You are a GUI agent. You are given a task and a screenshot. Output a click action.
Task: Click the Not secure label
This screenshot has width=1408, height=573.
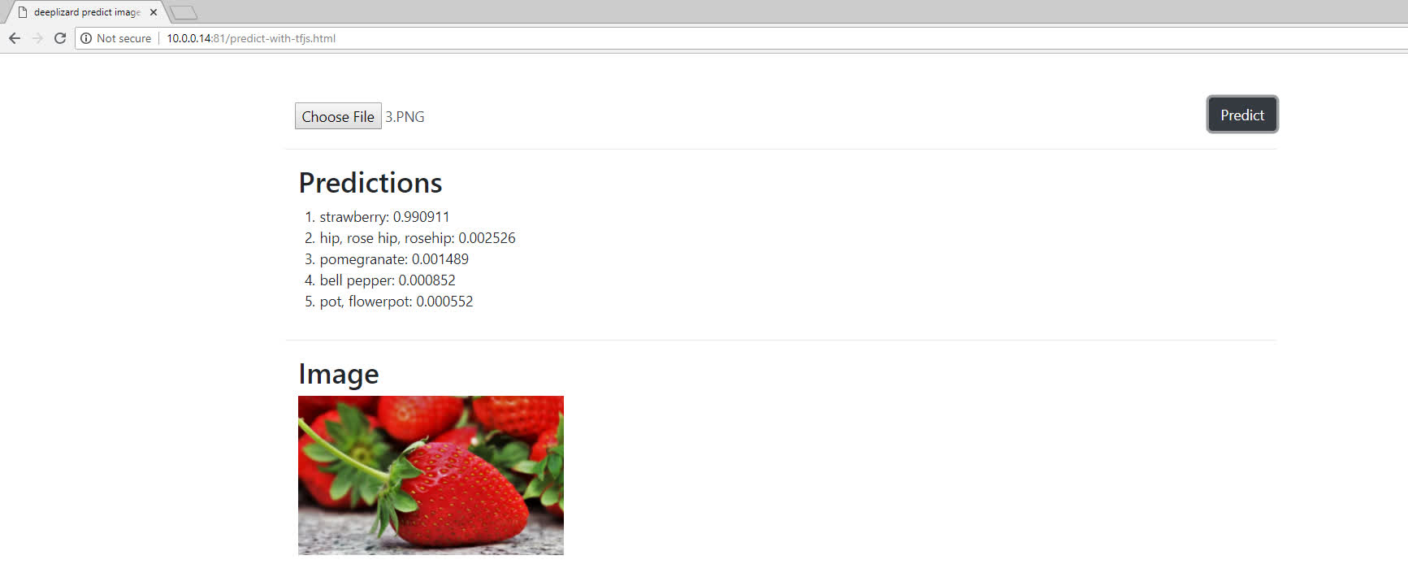tap(123, 38)
